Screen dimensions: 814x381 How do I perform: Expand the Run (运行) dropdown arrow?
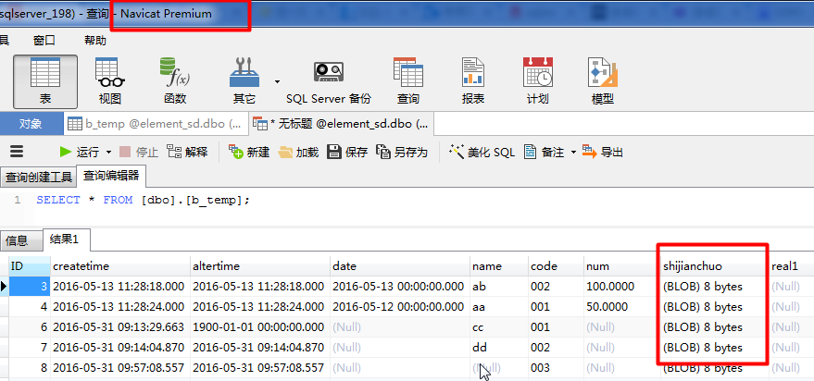click(x=108, y=152)
